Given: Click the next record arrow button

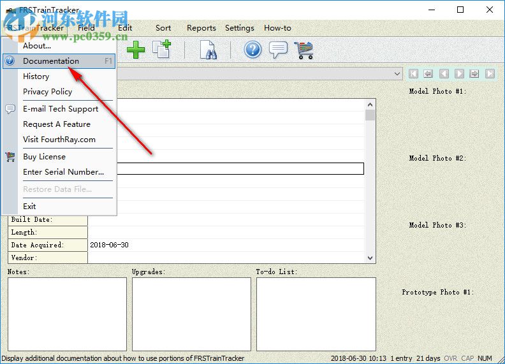Looking at the screenshot, I should pyautogui.click(x=459, y=74).
